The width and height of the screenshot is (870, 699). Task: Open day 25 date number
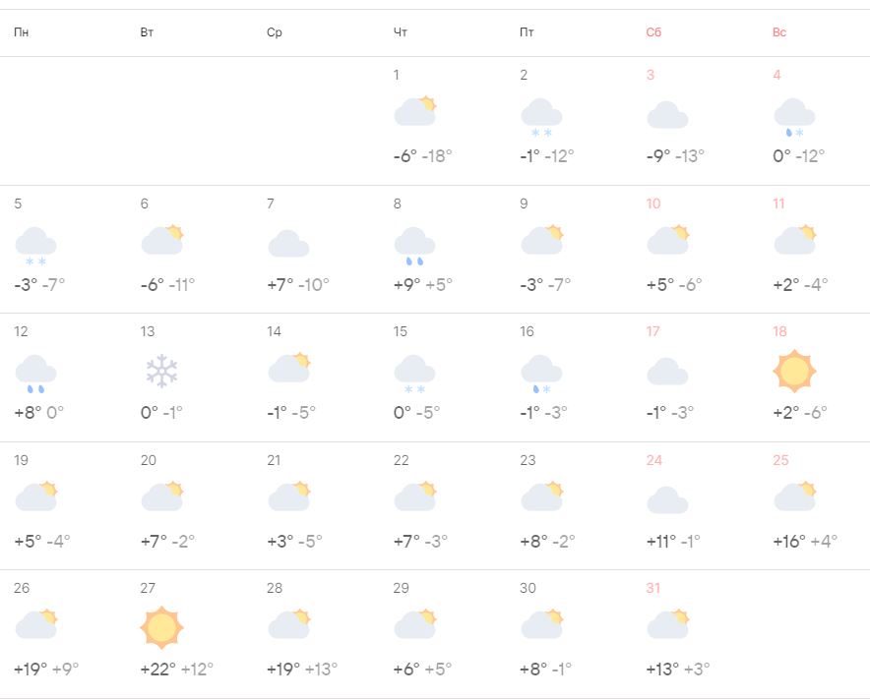coord(780,460)
